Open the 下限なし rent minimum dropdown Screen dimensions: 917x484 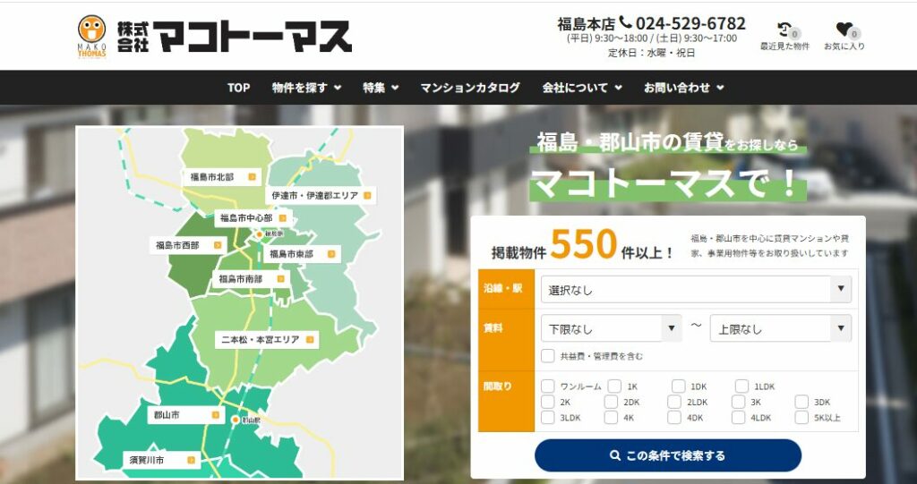pyautogui.click(x=611, y=328)
